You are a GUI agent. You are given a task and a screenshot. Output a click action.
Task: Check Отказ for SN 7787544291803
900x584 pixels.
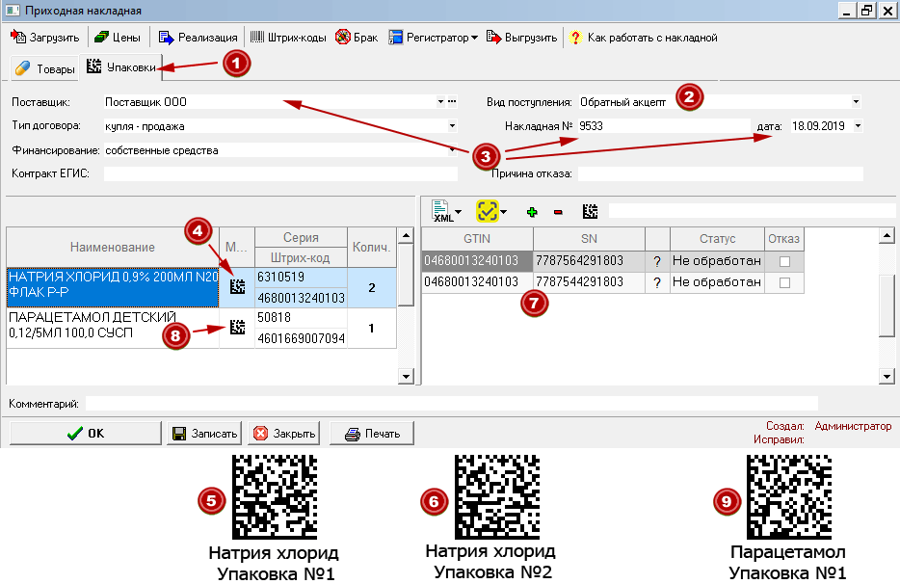click(784, 282)
